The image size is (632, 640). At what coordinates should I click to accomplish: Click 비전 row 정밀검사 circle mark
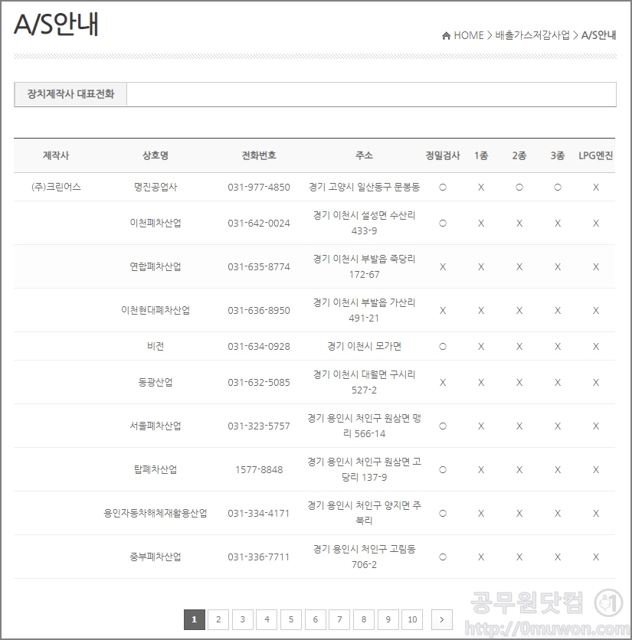pos(443,347)
